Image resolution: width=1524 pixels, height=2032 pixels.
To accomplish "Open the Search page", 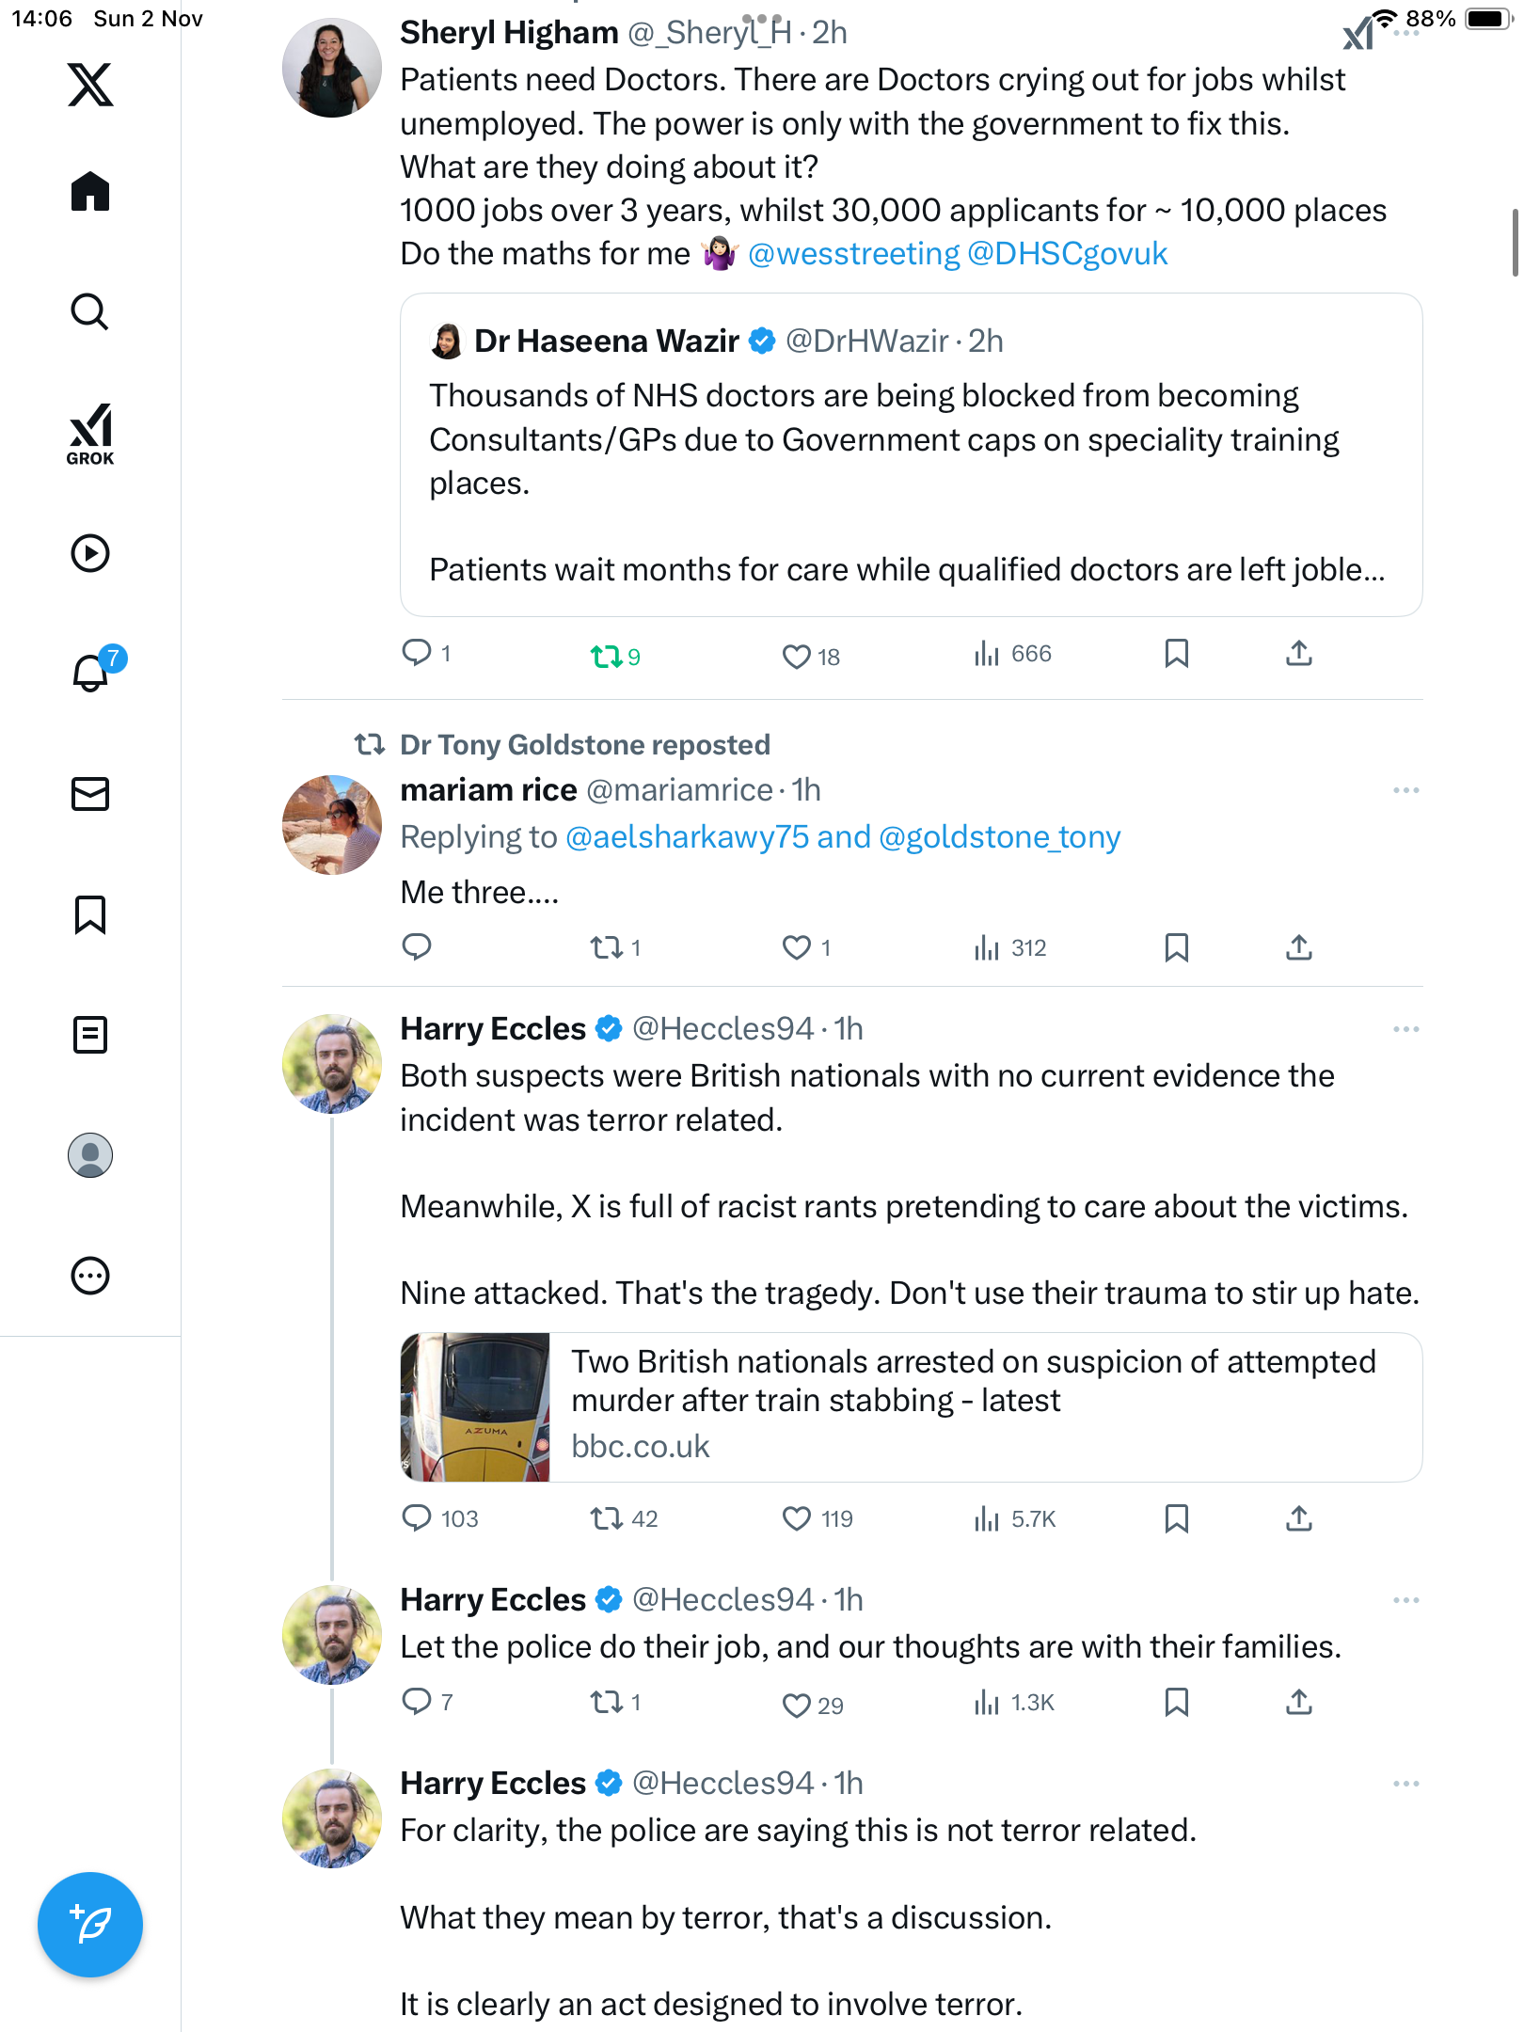I will pyautogui.click(x=90, y=312).
